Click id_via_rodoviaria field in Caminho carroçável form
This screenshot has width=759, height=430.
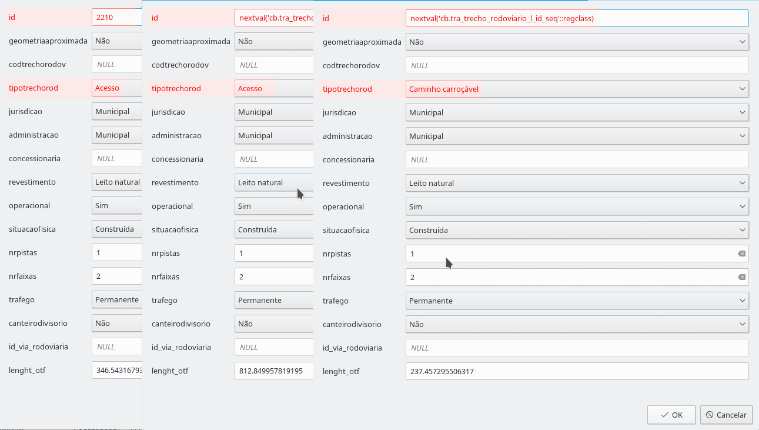tap(577, 348)
